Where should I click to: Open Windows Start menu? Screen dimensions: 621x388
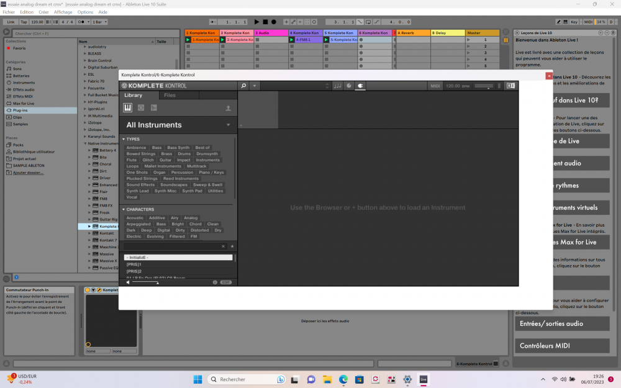point(197,379)
